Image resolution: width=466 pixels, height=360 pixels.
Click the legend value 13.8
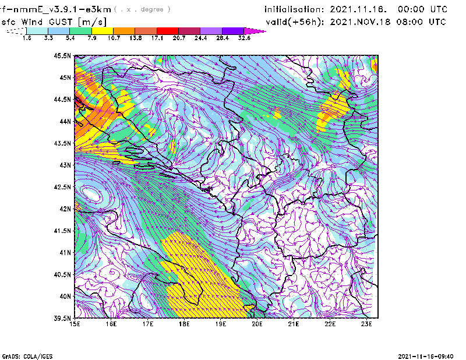136,38
